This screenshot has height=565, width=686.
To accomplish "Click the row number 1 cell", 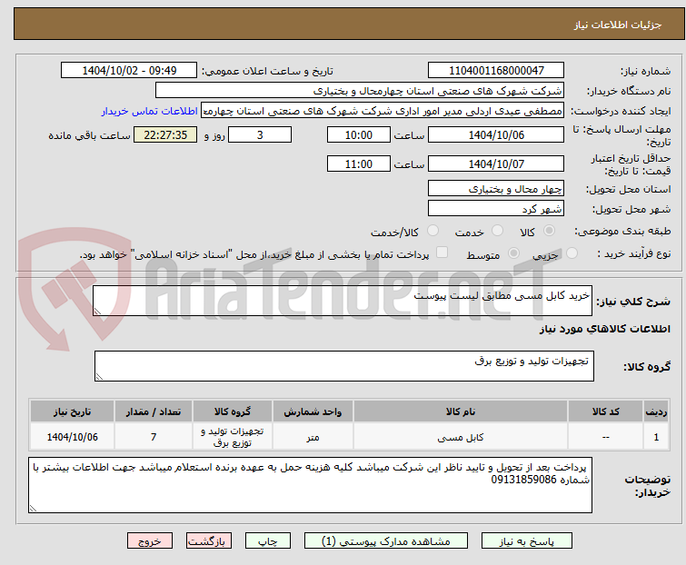I will pyautogui.click(x=656, y=437).
